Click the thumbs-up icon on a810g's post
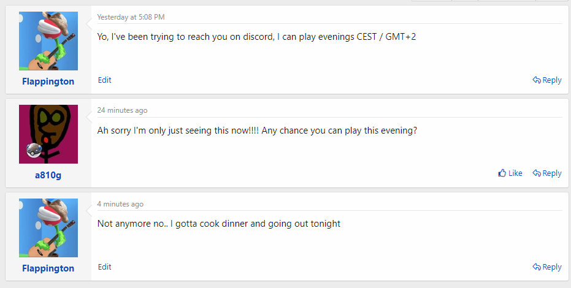The image size is (571, 288). click(x=502, y=173)
